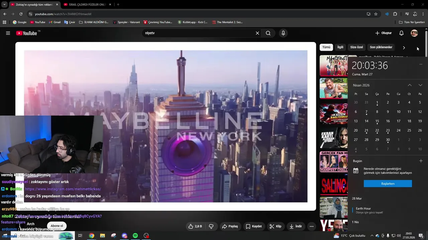Select April 15 in the calendar
Screen dimensions: 428x240
(x=377, y=121)
